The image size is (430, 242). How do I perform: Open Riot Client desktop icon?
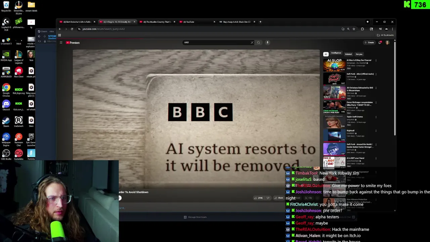18,72
